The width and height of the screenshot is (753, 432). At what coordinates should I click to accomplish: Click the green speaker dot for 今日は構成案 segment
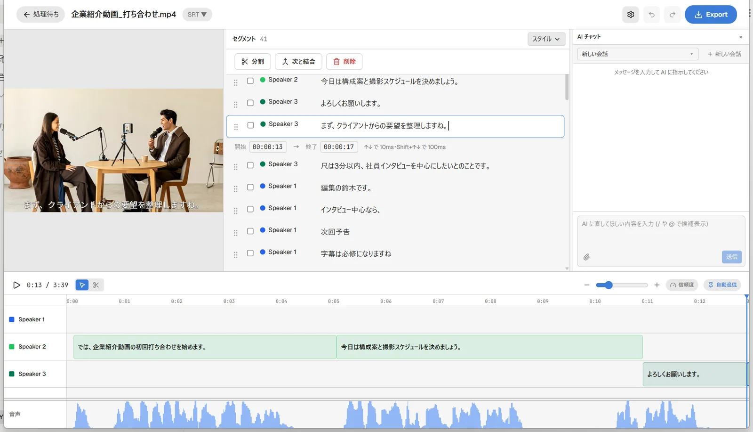point(263,80)
